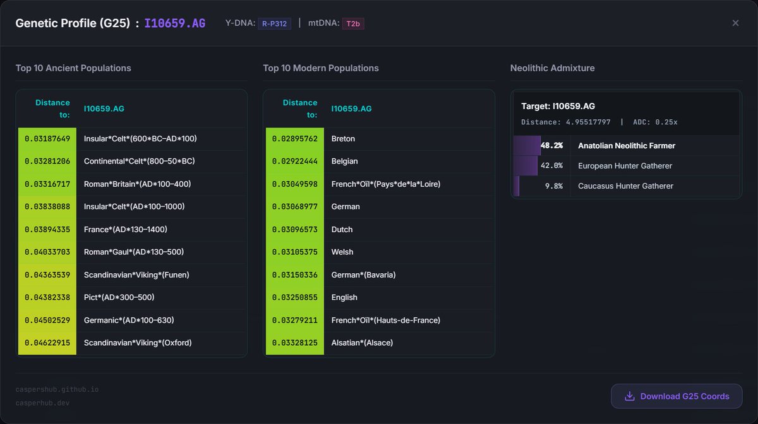Screen dimensions: 758x424
Task: Select Germanic*(AD*100–630) row
Action: point(131,321)
